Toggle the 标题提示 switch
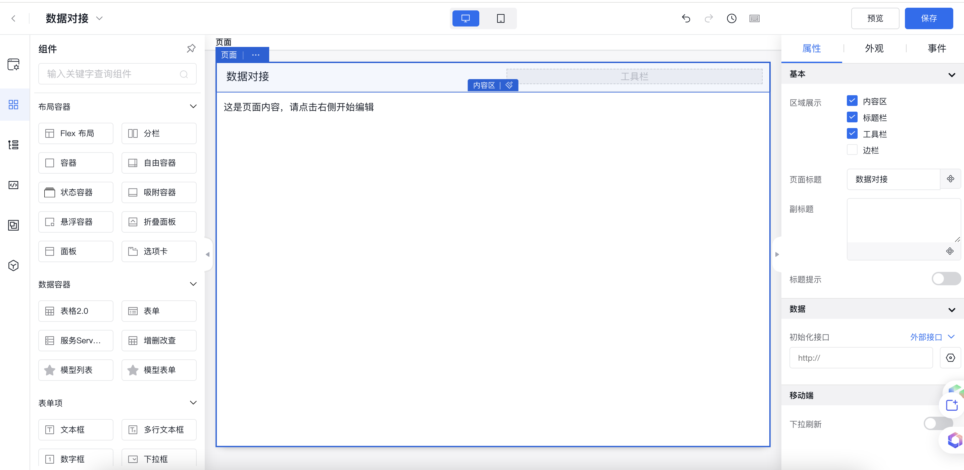 946,279
